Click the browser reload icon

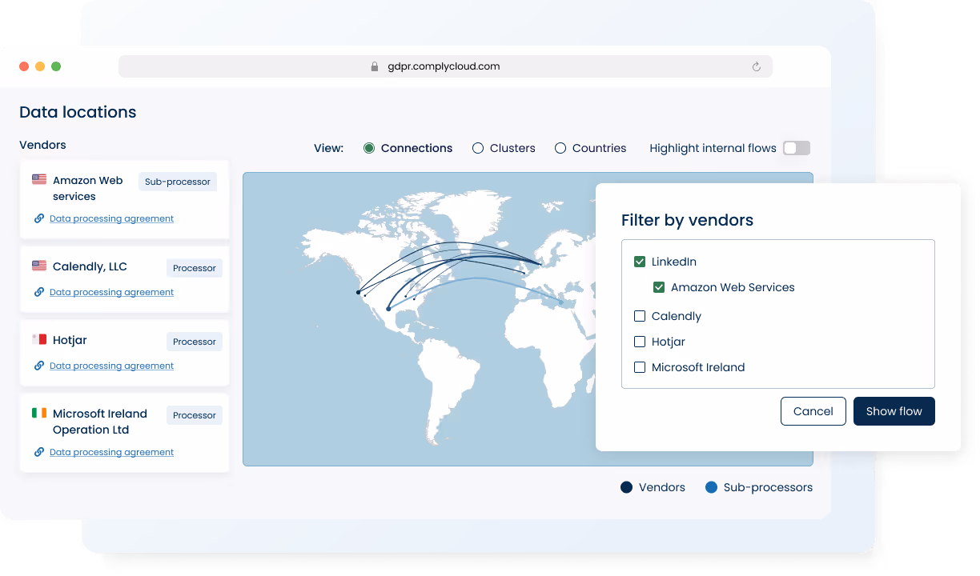point(756,67)
